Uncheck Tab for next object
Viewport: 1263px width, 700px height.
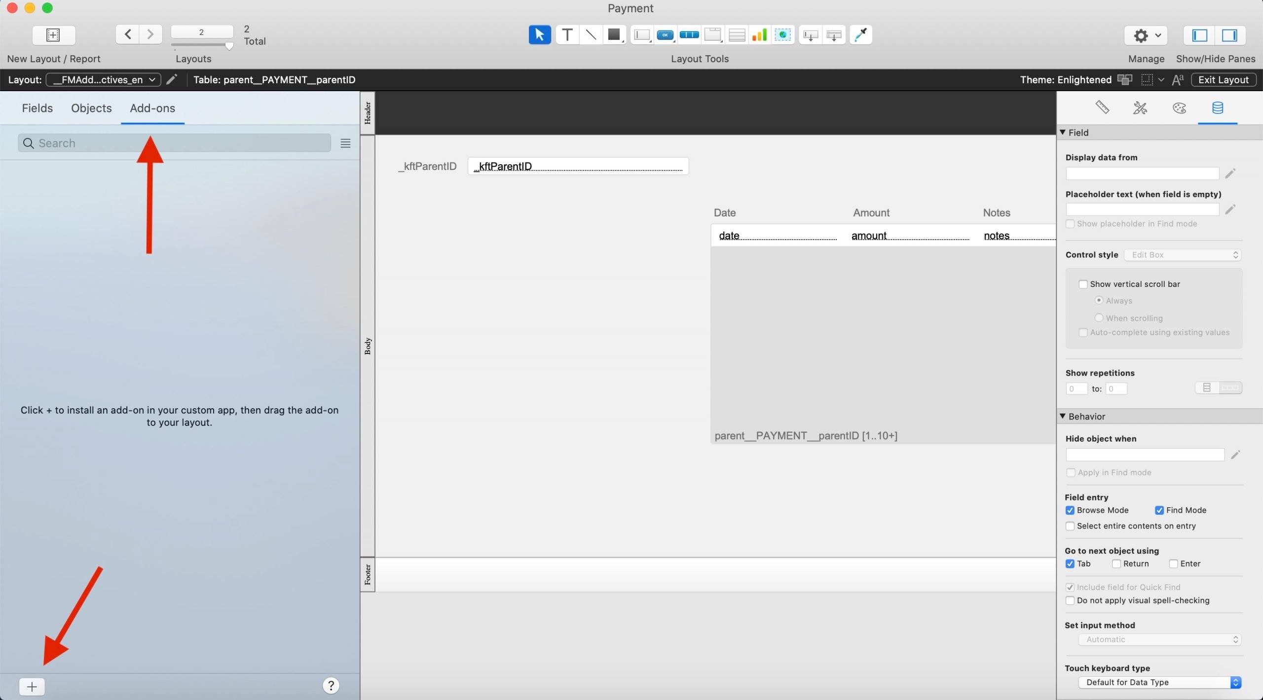click(x=1070, y=563)
